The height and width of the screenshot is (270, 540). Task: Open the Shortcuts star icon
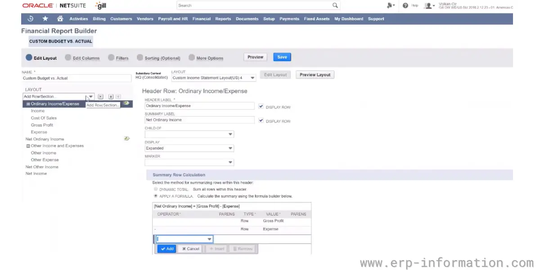click(x=45, y=18)
